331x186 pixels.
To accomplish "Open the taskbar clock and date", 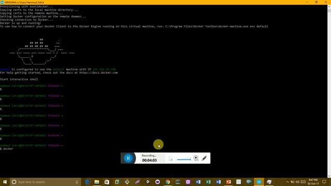I will 313,182.
